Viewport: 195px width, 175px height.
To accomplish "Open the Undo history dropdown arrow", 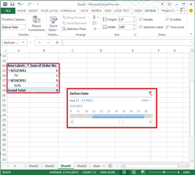I will tap(23, 4).
